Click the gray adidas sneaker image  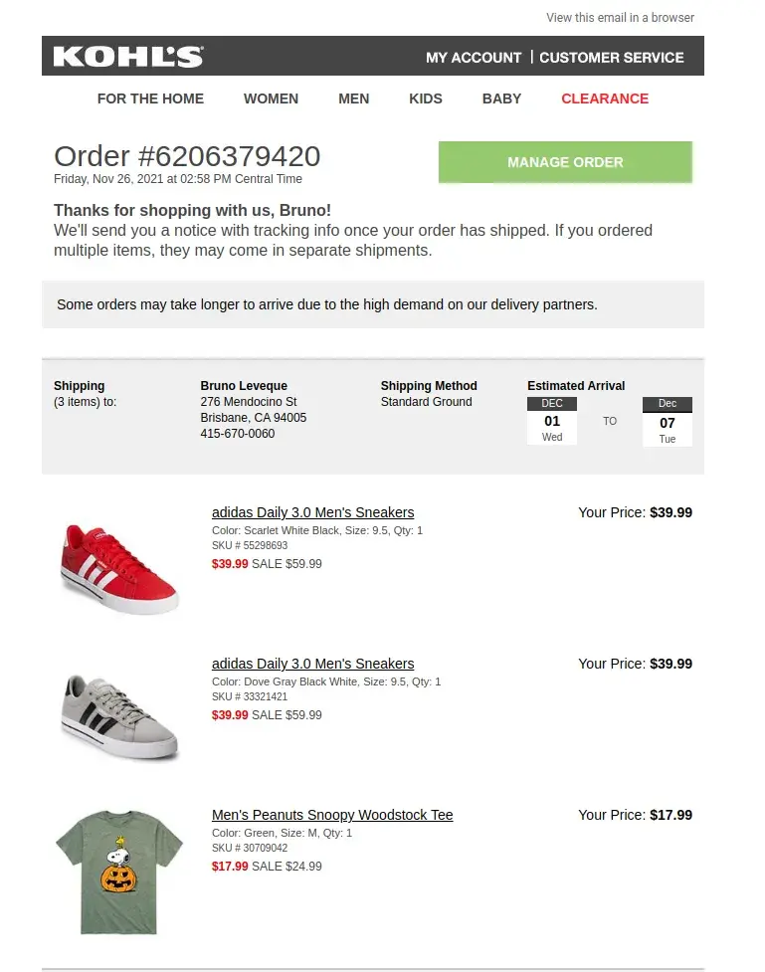point(119,716)
